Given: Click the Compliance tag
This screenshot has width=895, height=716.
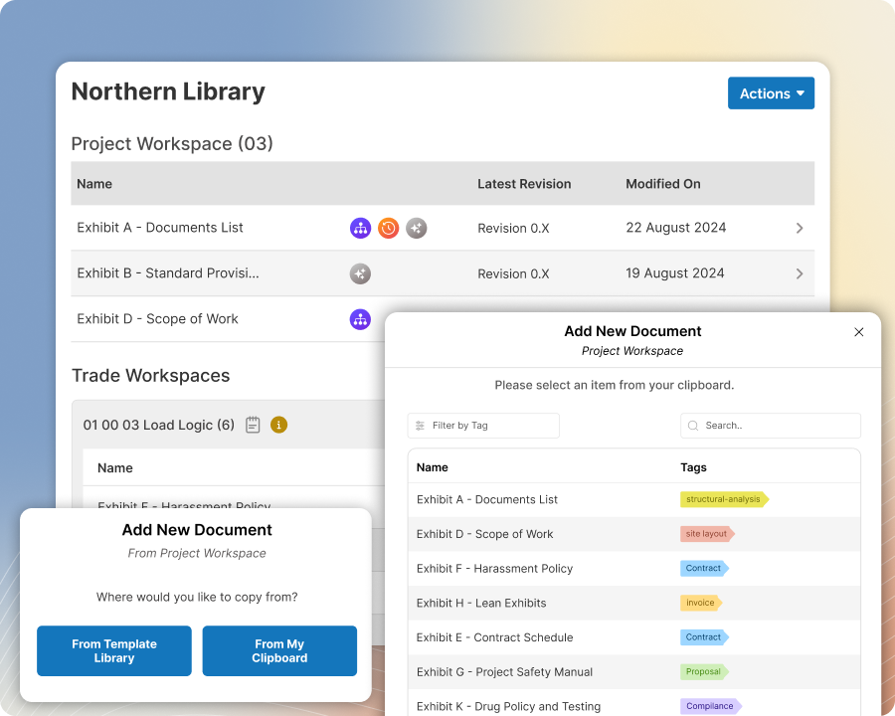Looking at the screenshot, I should pyautogui.click(x=711, y=706).
